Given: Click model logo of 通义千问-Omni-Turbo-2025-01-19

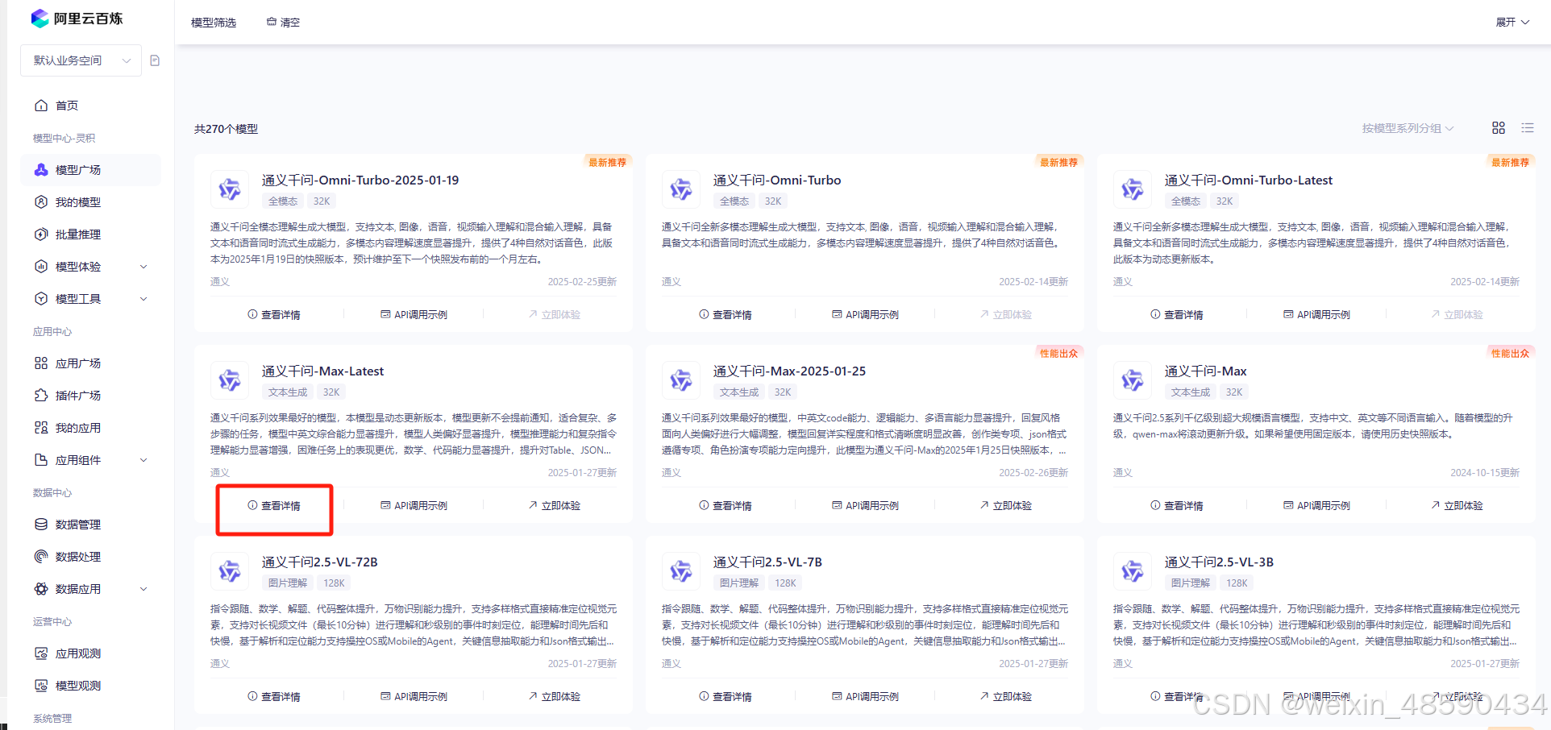Looking at the screenshot, I should (x=230, y=189).
